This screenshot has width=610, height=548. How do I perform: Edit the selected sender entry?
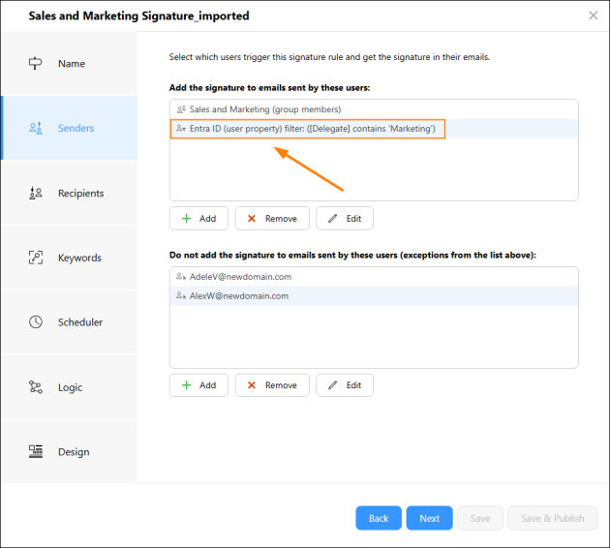click(345, 219)
